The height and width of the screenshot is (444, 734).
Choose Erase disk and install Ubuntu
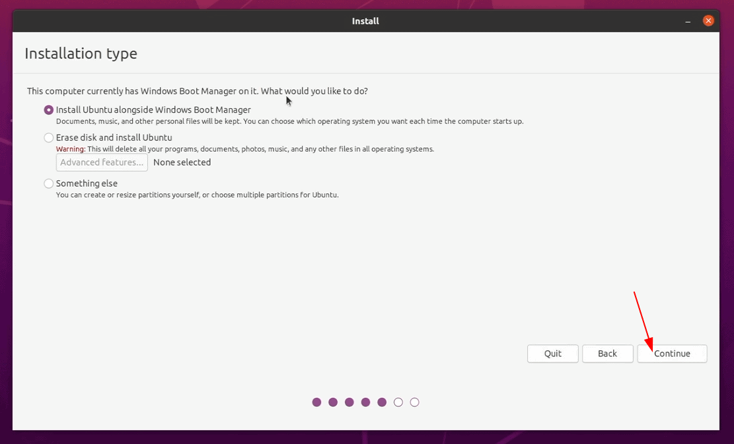48,137
